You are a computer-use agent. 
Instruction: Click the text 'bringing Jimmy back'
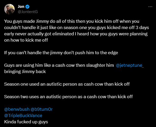pos(25,72)
